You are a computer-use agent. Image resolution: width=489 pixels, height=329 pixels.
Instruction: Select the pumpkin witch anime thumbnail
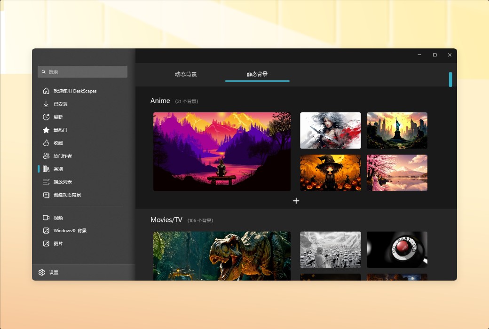[330, 172]
